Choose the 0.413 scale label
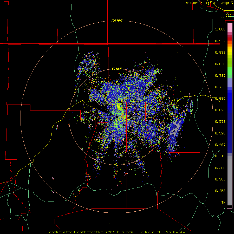Screen dimensions: 234x234 click(x=220, y=156)
